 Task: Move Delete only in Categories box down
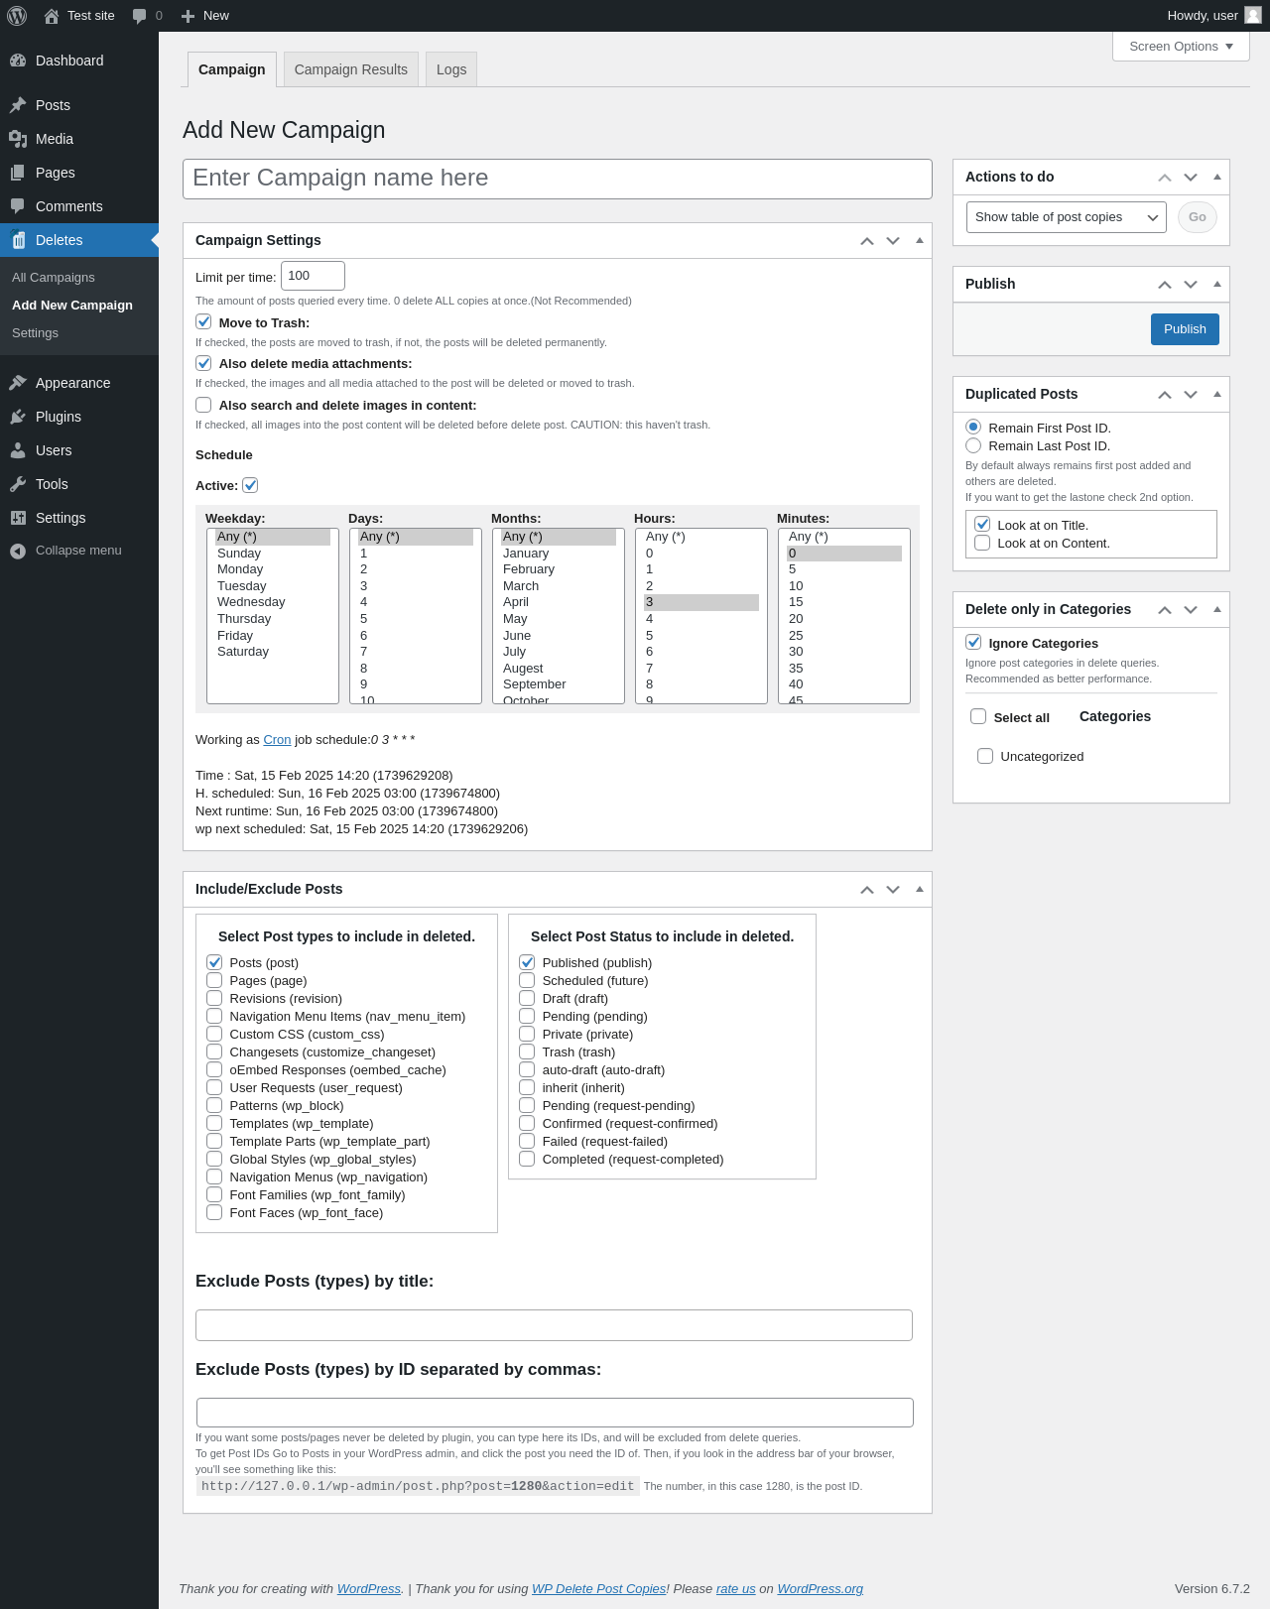(1191, 610)
